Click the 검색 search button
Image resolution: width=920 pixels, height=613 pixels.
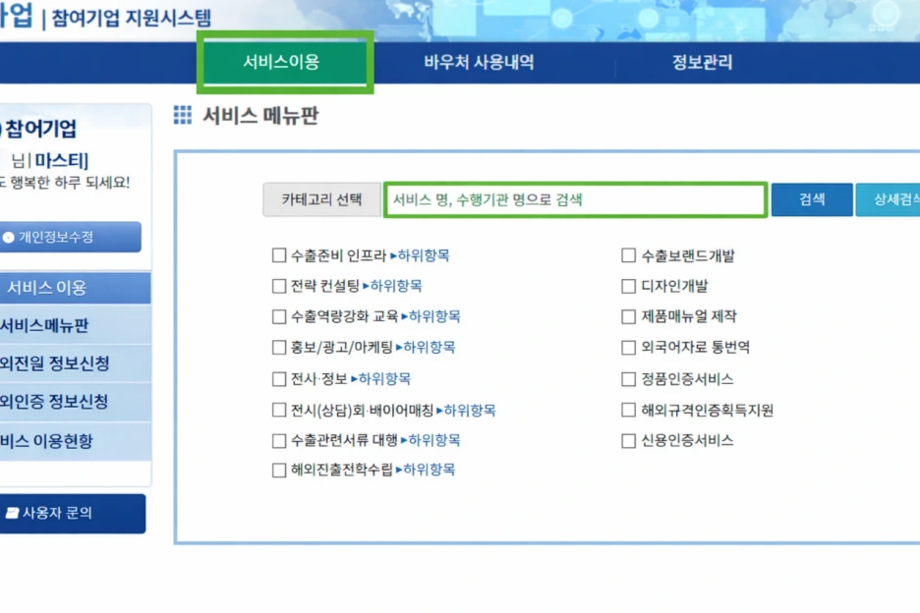coord(812,199)
